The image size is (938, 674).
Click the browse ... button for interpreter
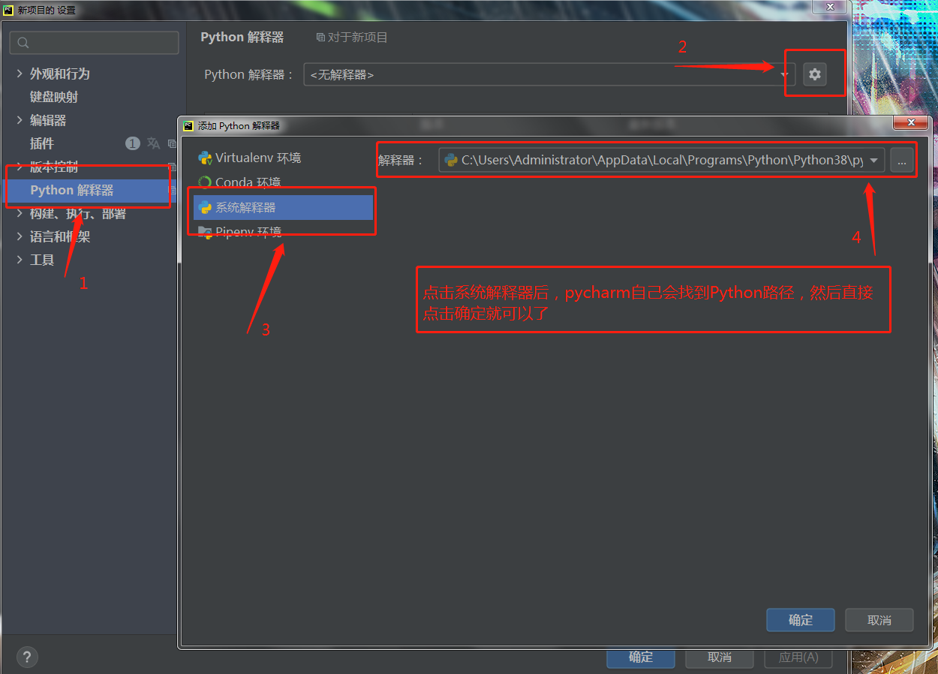point(903,161)
